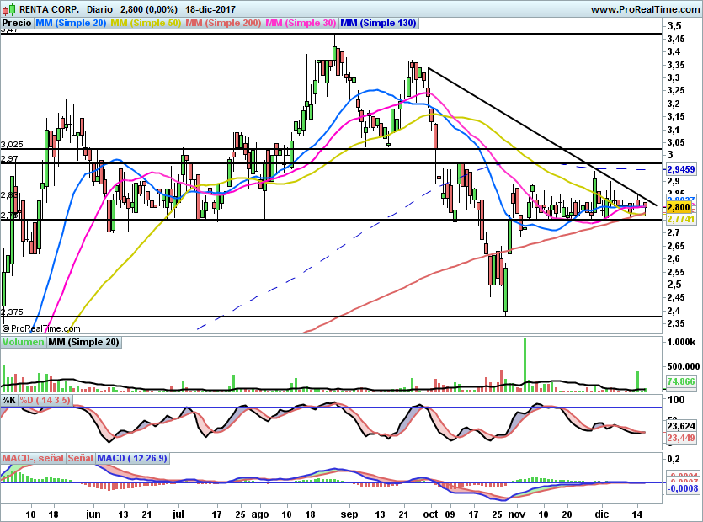
Task: Click the 18-dic-2017 date text
Action: pos(210,9)
